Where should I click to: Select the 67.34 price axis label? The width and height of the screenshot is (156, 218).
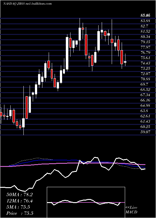(145, 95)
